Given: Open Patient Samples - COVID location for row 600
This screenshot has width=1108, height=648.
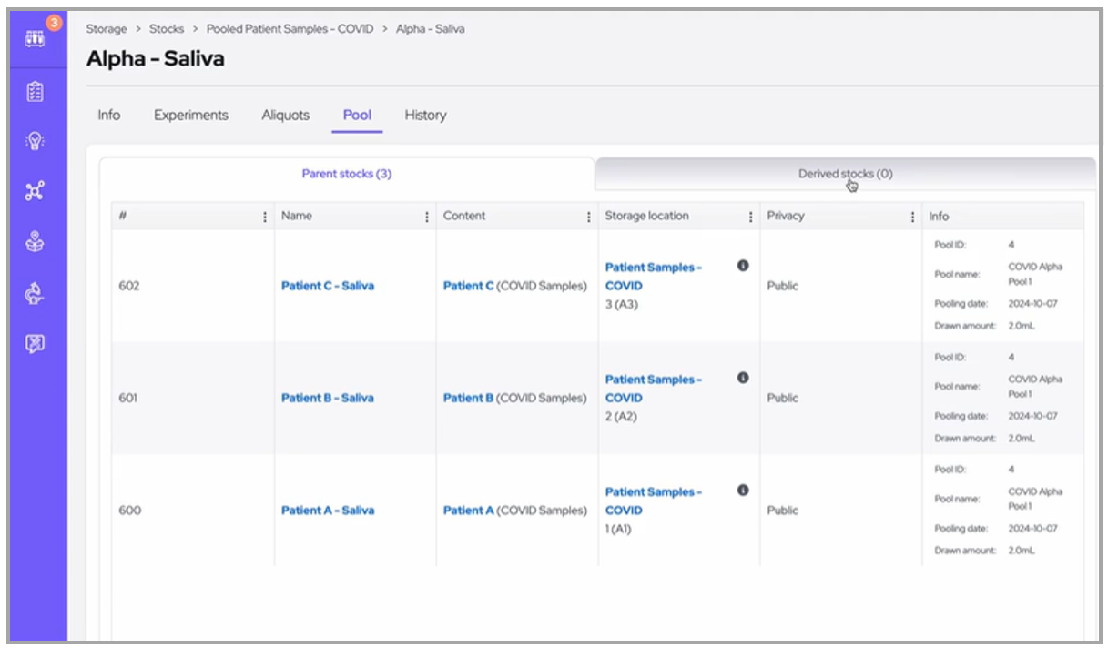Looking at the screenshot, I should click(x=653, y=501).
